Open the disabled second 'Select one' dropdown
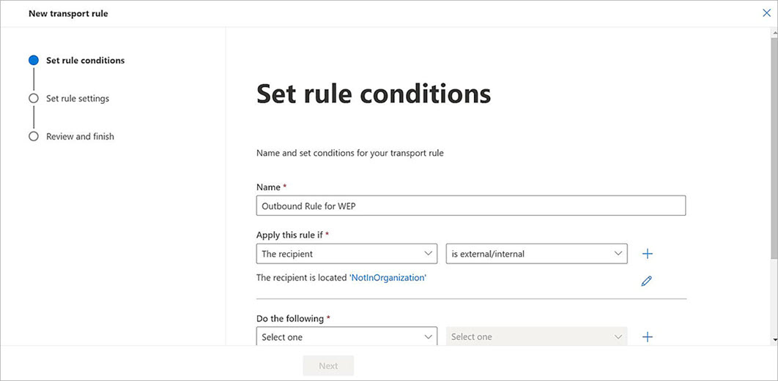Viewport: 778px width, 381px height. [536, 337]
